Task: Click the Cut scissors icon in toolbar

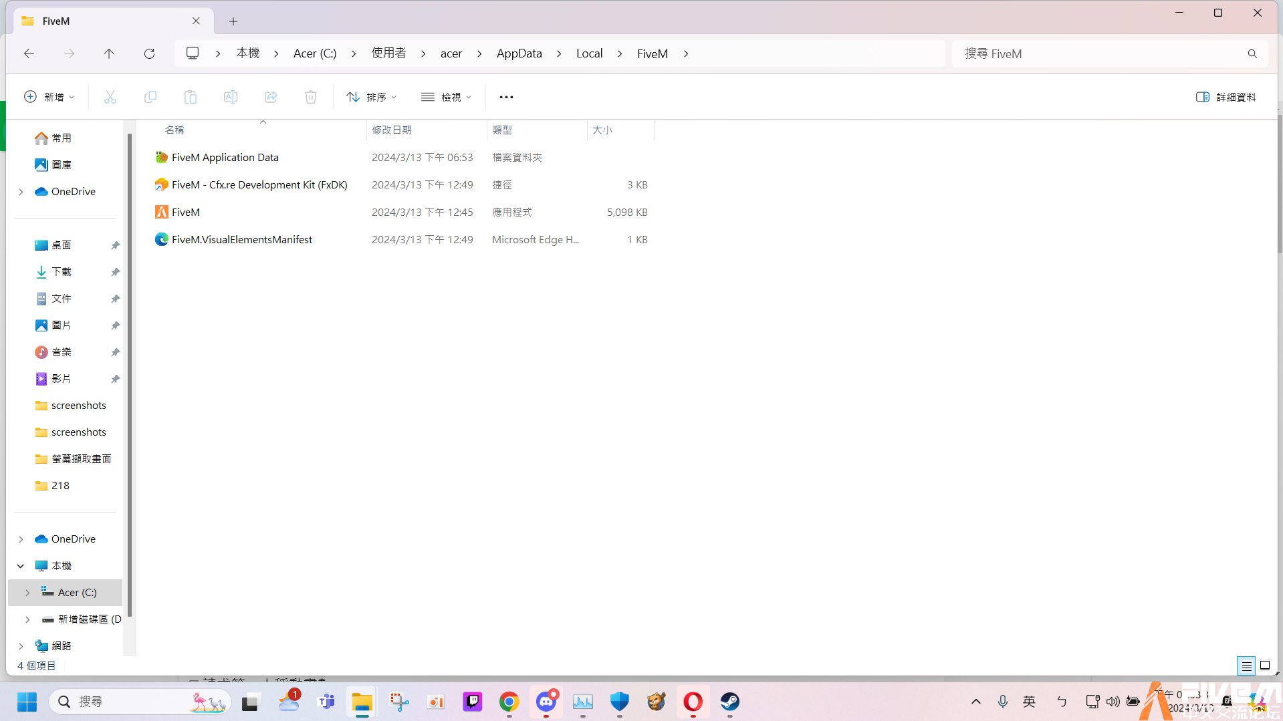Action: pyautogui.click(x=110, y=98)
